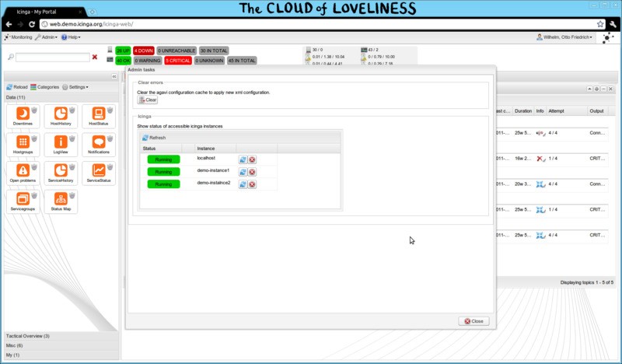Expand the My (1) section
The image size is (622, 364).
(x=61, y=355)
